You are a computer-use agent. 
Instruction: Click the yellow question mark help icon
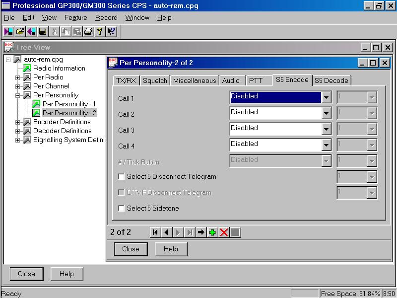[100, 31]
